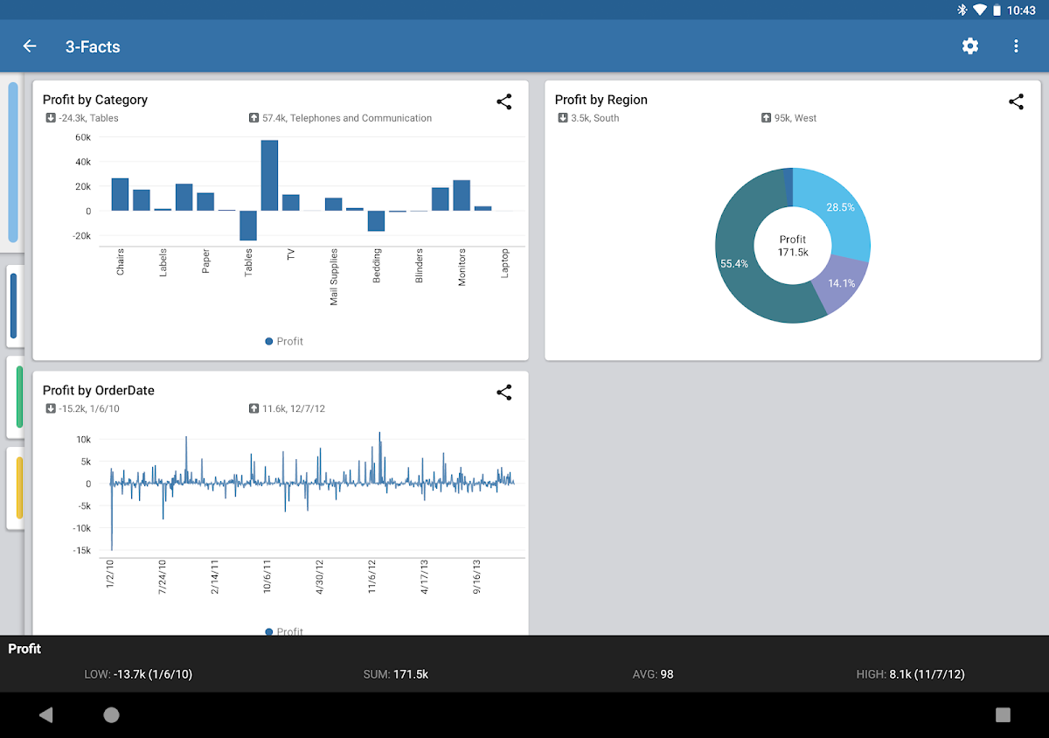Select the light blue sidebar page tab
The width and height of the screenshot is (1049, 738).
[x=13, y=162]
